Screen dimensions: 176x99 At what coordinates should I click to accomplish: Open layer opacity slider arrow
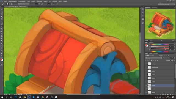[175, 58]
